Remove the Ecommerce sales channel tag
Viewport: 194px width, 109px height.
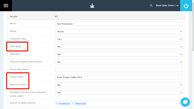pos(57,104)
